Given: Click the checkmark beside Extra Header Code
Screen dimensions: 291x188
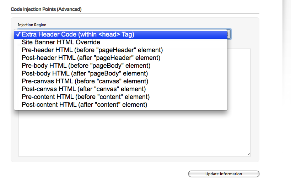Looking at the screenshot, I should [18, 34].
